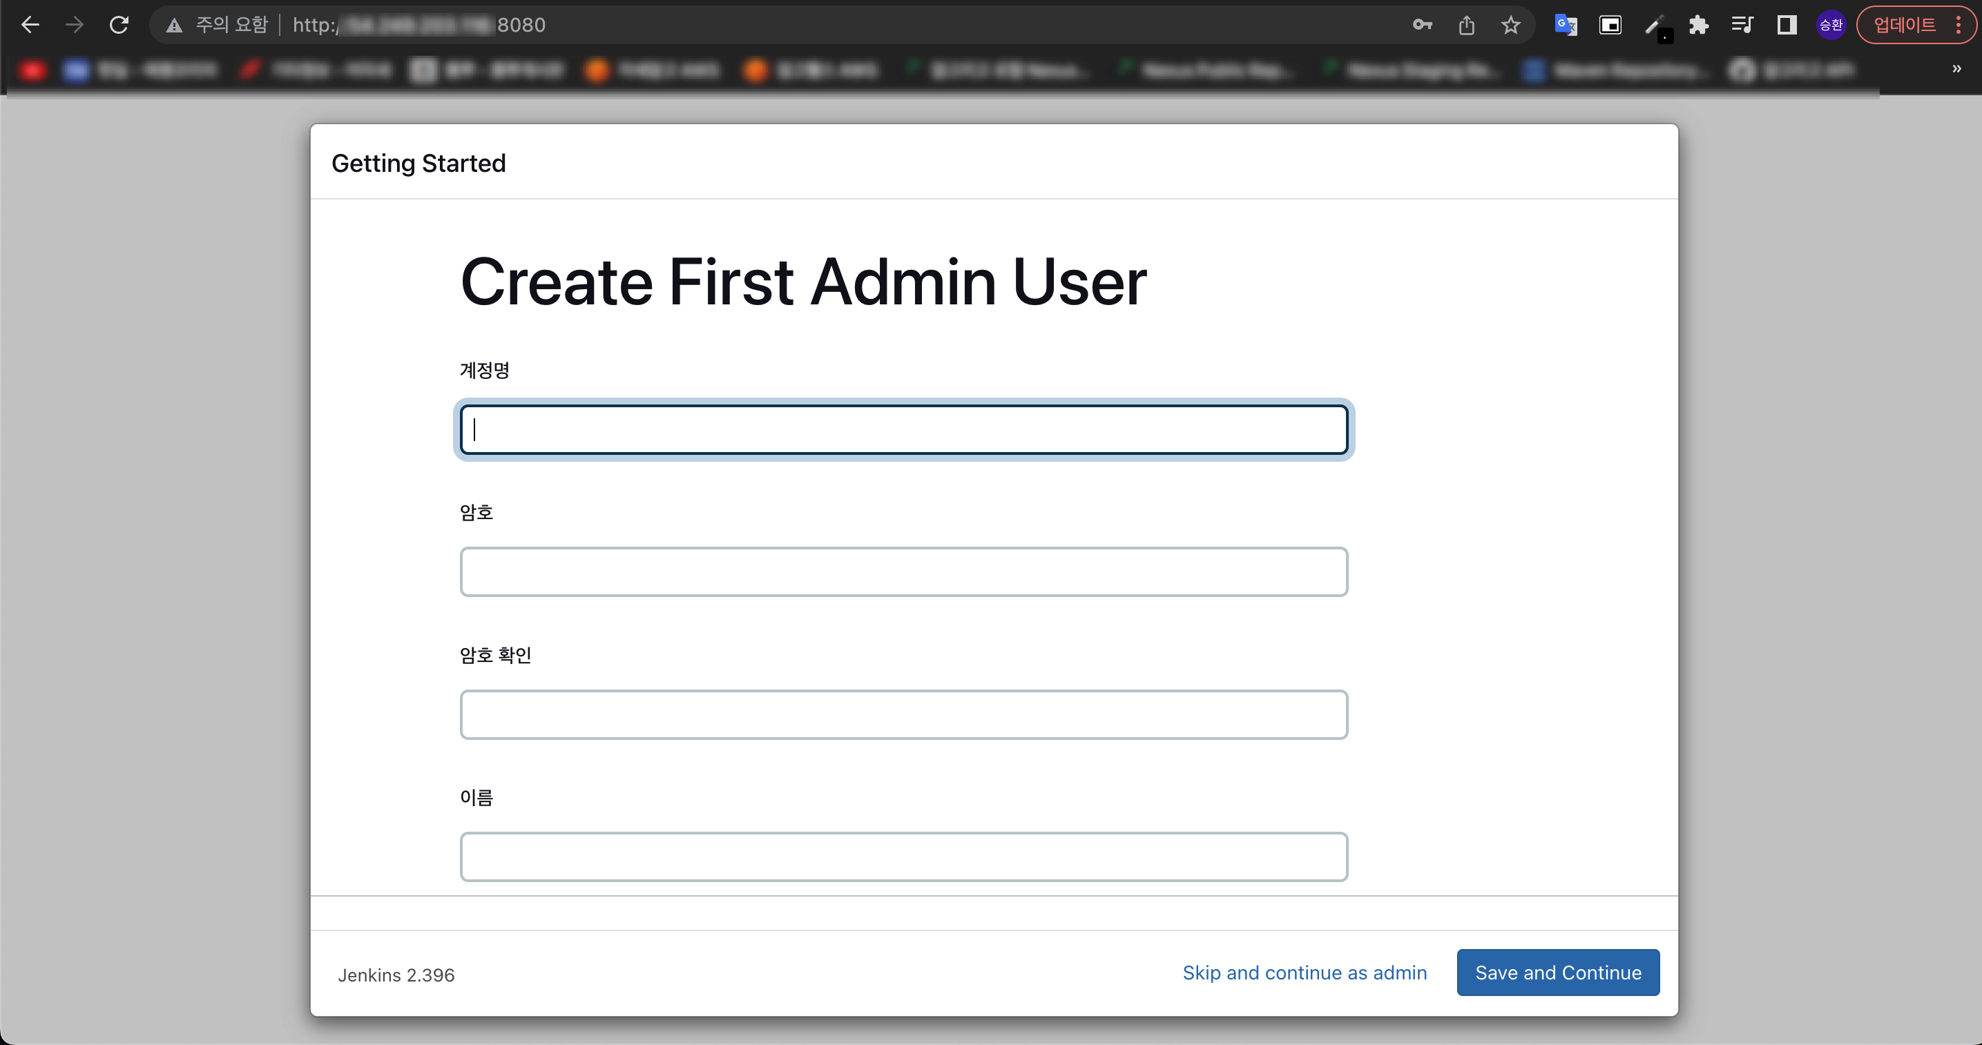Bookmark page with star icon
This screenshot has height=1045, width=1982.
click(1510, 25)
